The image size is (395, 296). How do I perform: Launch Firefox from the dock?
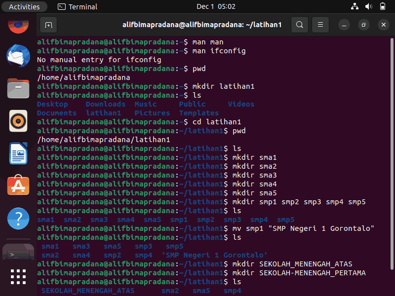[x=18, y=25]
